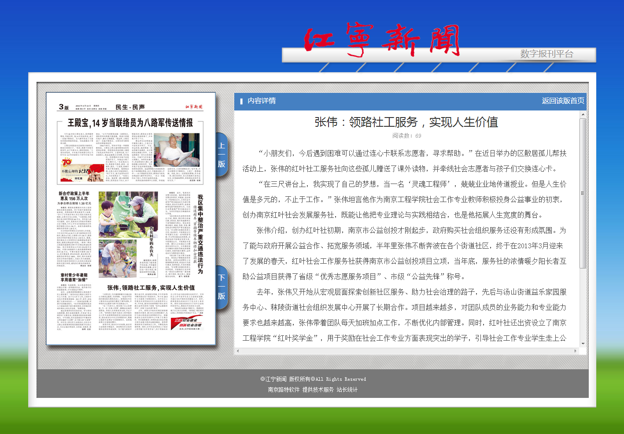The width and height of the screenshot is (624, 434).
Task: Click the scroll down arrow of article panel
Action: point(583,343)
